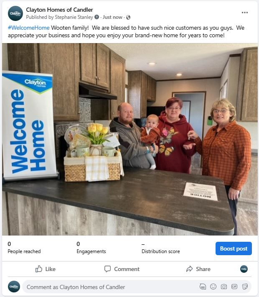The width and height of the screenshot is (259, 297).
Task: Click the comment input field
Action: [x=112, y=287]
